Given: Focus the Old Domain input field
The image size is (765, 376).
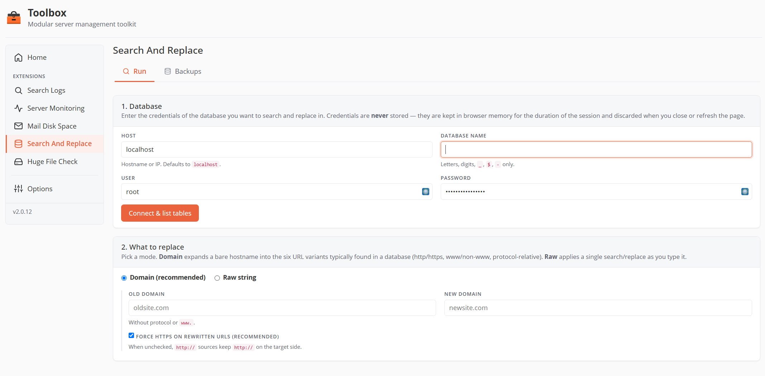Looking at the screenshot, I should (x=282, y=308).
